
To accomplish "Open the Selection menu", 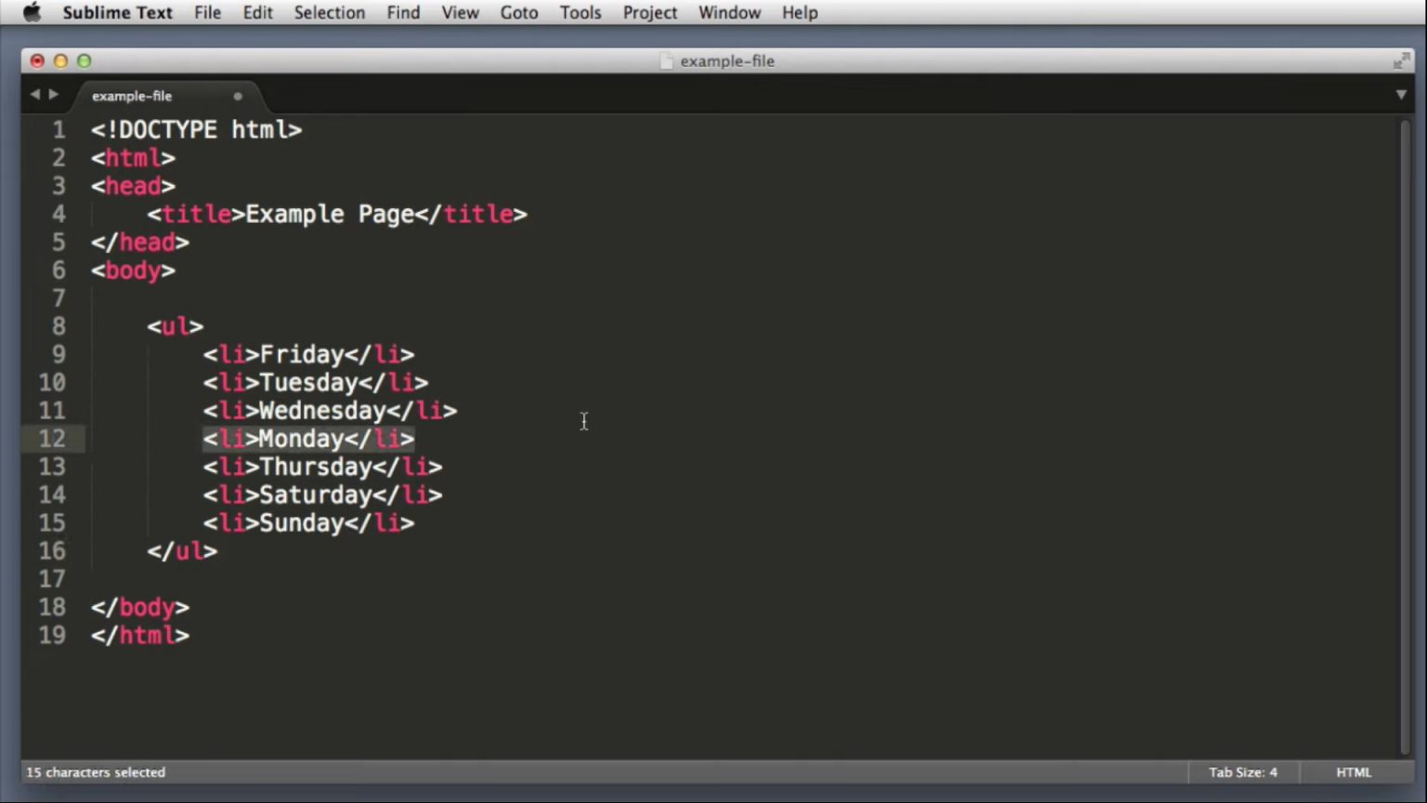I will (x=329, y=12).
